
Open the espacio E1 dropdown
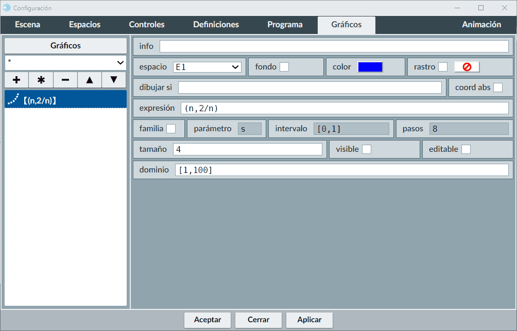point(207,67)
